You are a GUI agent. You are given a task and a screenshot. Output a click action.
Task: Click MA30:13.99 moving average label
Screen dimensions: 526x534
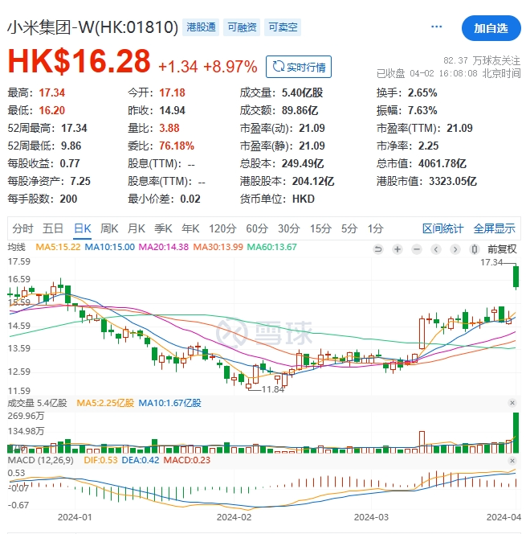tap(218, 247)
